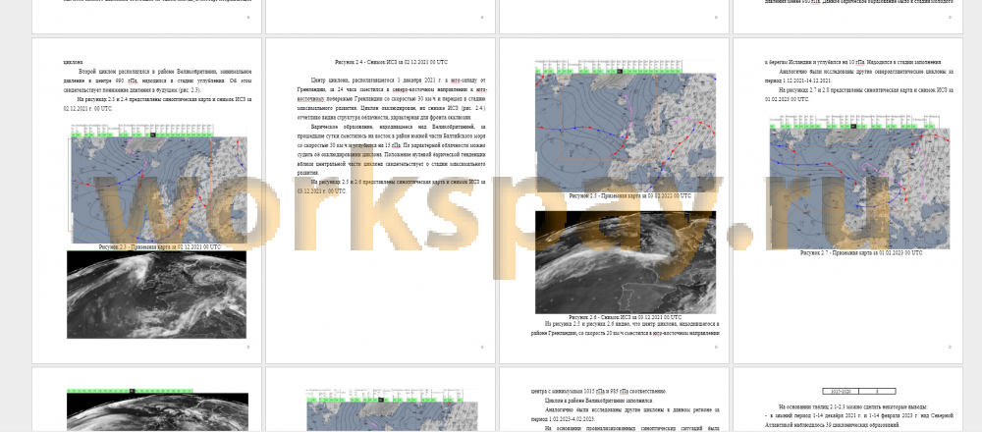982x432 pixels.
Task: Click caption 'Рисунок 2.6 - Снимок ИСЗ за 03.12.2021 00 UTC'
Action: (x=626, y=317)
